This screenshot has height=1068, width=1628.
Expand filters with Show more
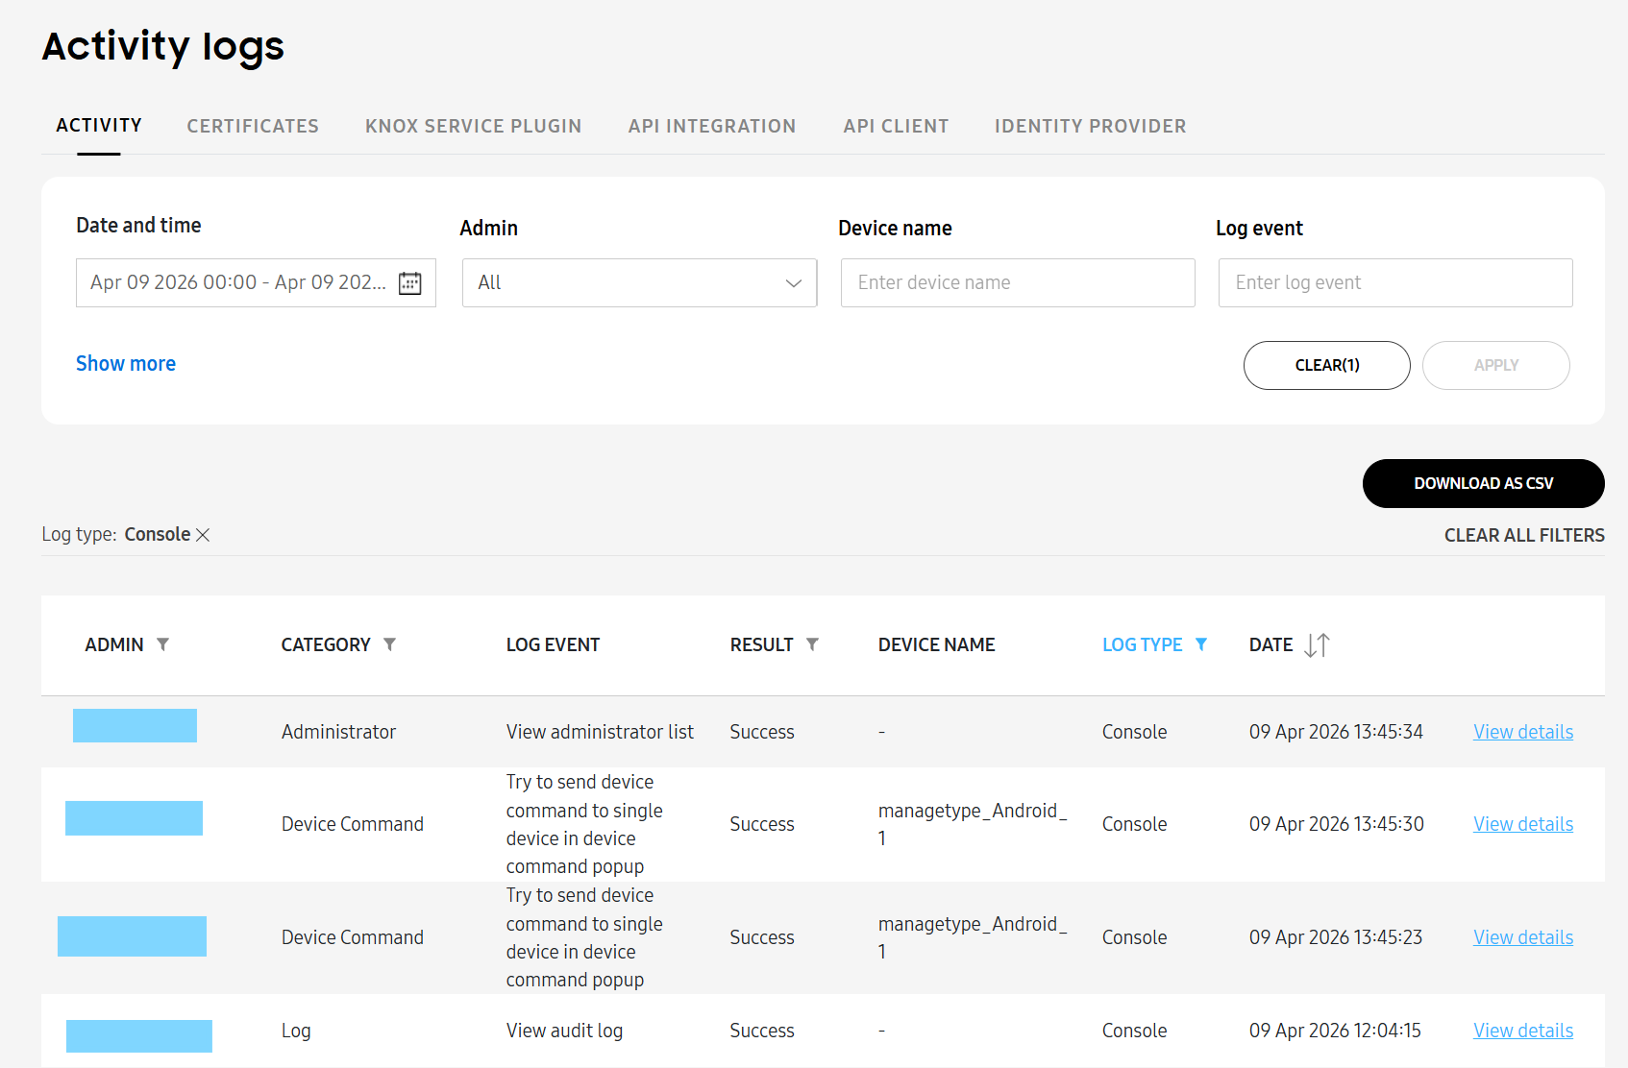[x=126, y=364]
